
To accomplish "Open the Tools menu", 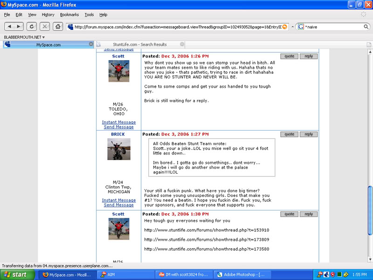I will (89, 14).
